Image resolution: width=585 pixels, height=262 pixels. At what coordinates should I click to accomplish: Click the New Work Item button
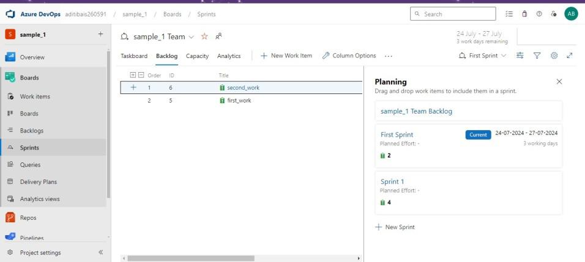coord(286,56)
